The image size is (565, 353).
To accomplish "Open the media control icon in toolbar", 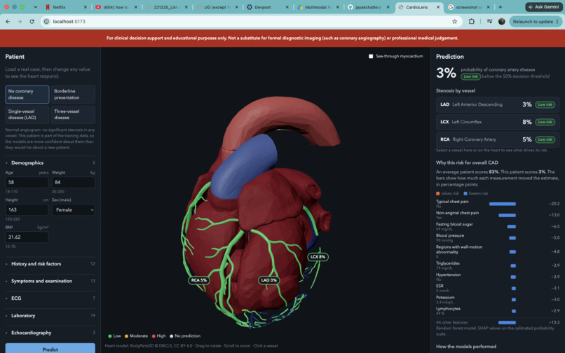I will click(489, 22).
